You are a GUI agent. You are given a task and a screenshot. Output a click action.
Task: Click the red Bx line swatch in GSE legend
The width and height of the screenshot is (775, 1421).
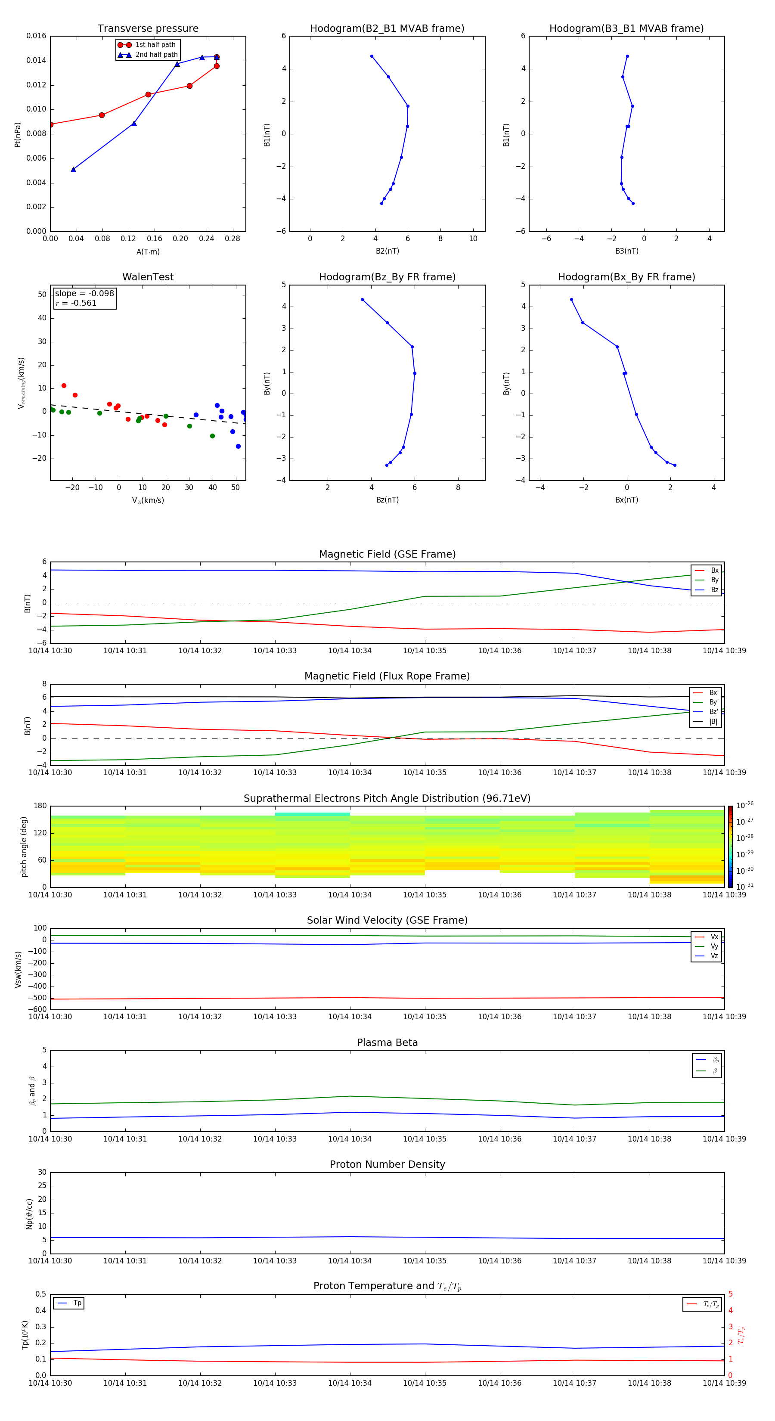click(x=699, y=571)
